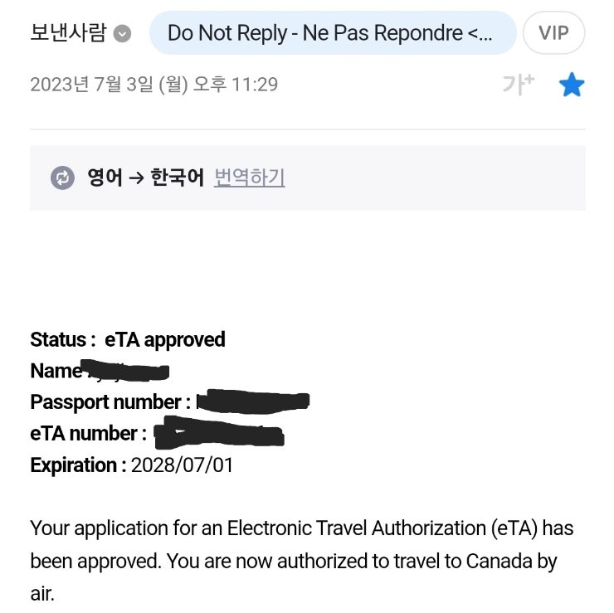Click the Passport number label text
The image size is (614, 613).
pyautogui.click(x=106, y=402)
